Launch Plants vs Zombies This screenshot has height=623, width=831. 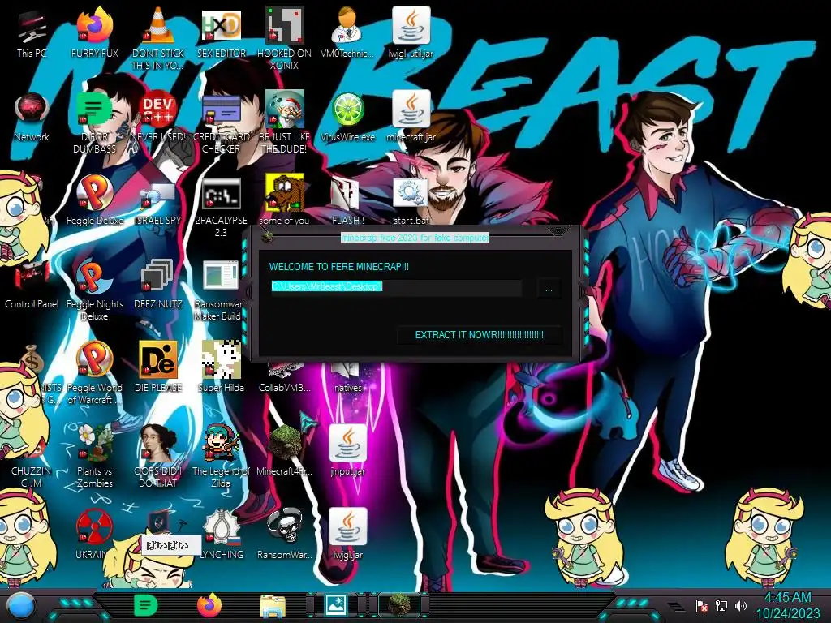(95, 458)
